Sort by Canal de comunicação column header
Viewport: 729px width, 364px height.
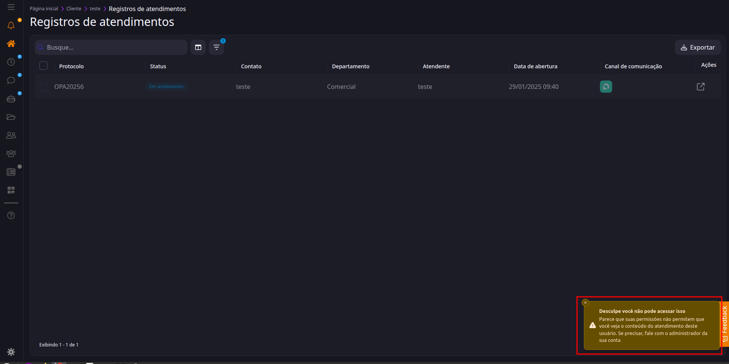(633, 66)
